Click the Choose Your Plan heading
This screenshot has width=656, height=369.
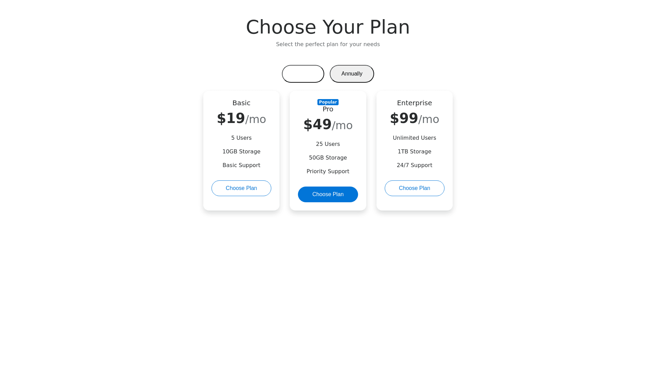click(328, 27)
